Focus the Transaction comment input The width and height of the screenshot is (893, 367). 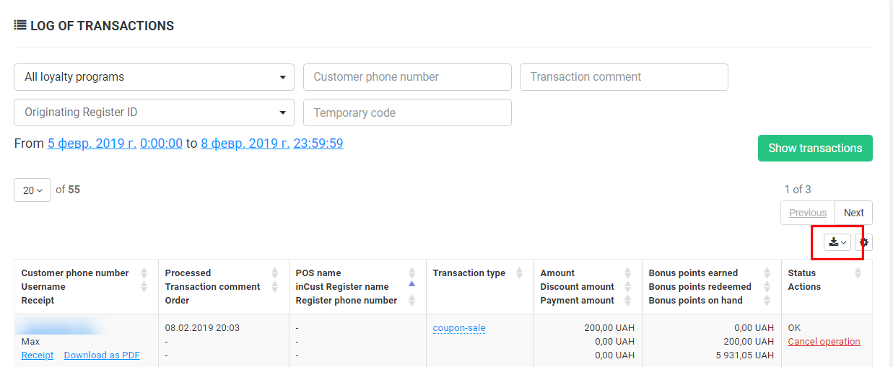coord(624,77)
